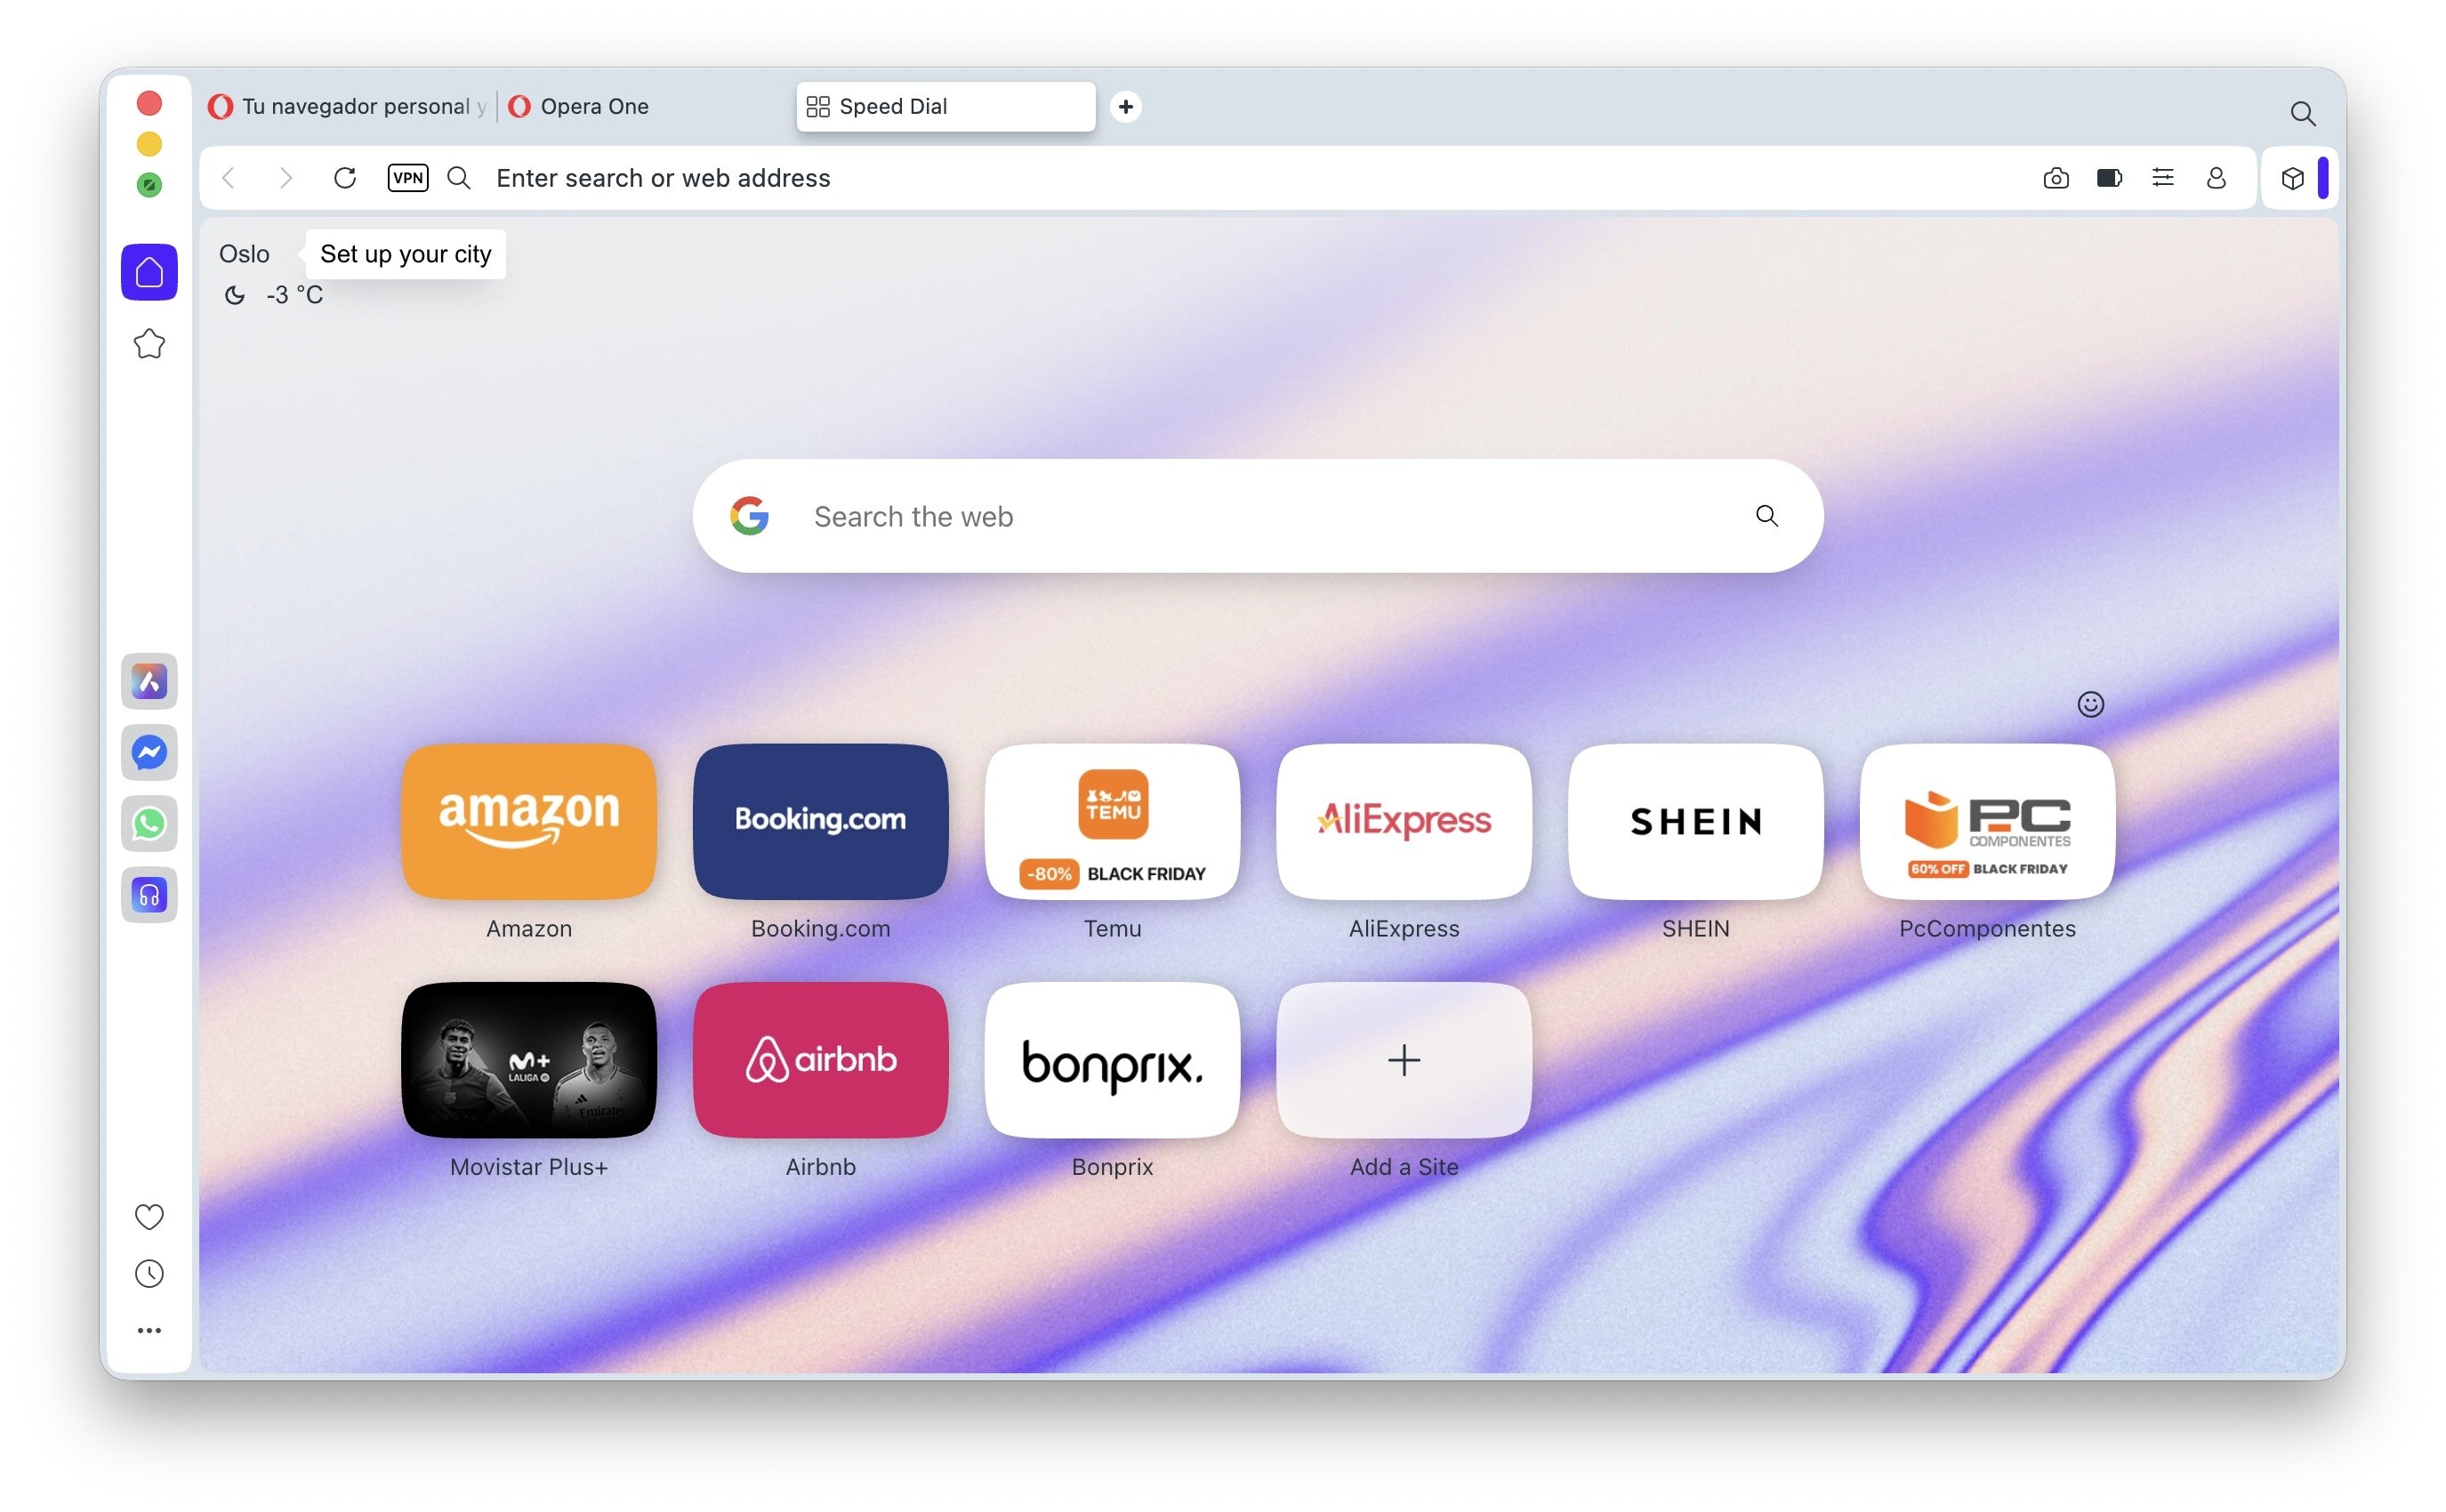Open the extensions cube icon
Image resolution: width=2446 pixels, height=1512 pixels.
(2293, 178)
